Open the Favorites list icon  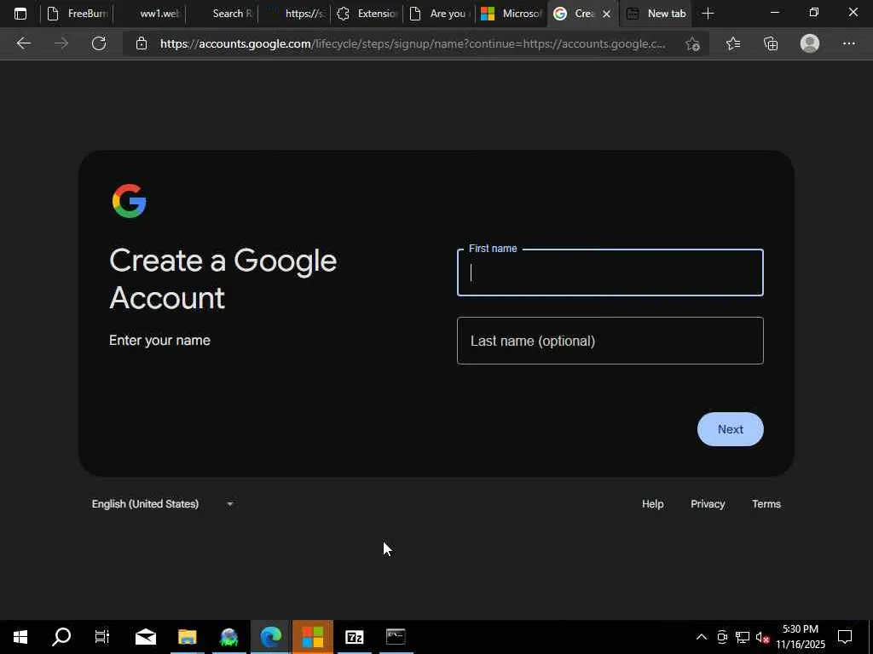point(732,43)
